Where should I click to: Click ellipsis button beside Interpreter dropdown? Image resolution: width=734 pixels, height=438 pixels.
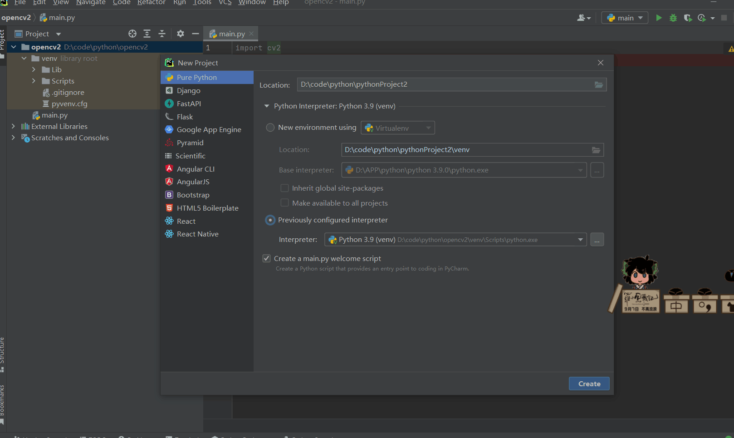[597, 240]
